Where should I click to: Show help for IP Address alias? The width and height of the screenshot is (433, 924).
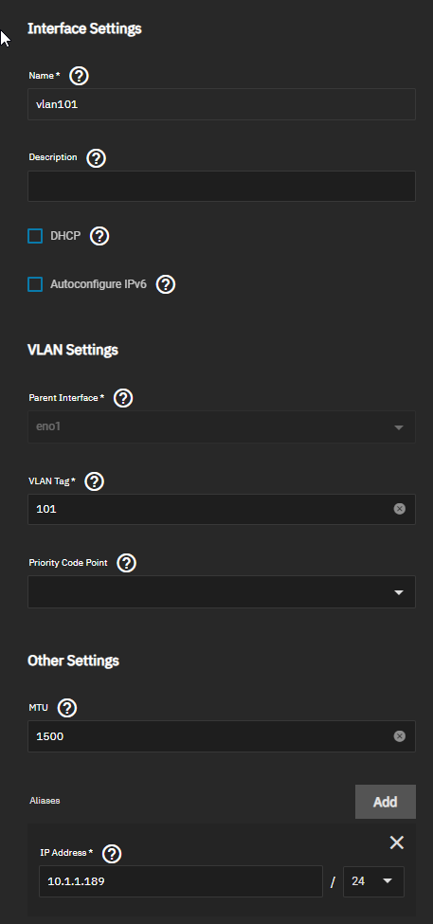click(x=112, y=853)
